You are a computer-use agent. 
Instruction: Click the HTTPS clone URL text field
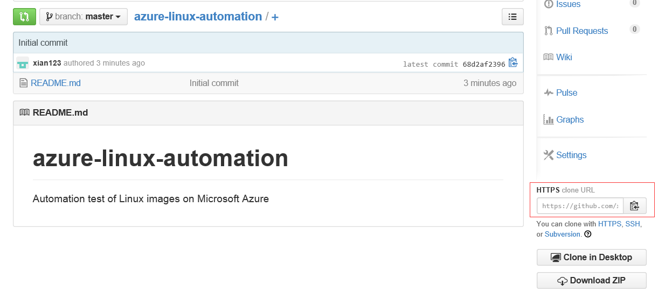580,206
